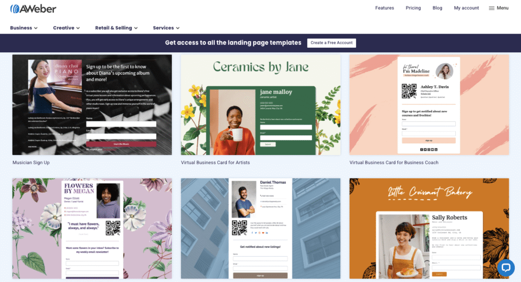Choose the Flowers by Megan template
The image size is (521, 282).
92,228
